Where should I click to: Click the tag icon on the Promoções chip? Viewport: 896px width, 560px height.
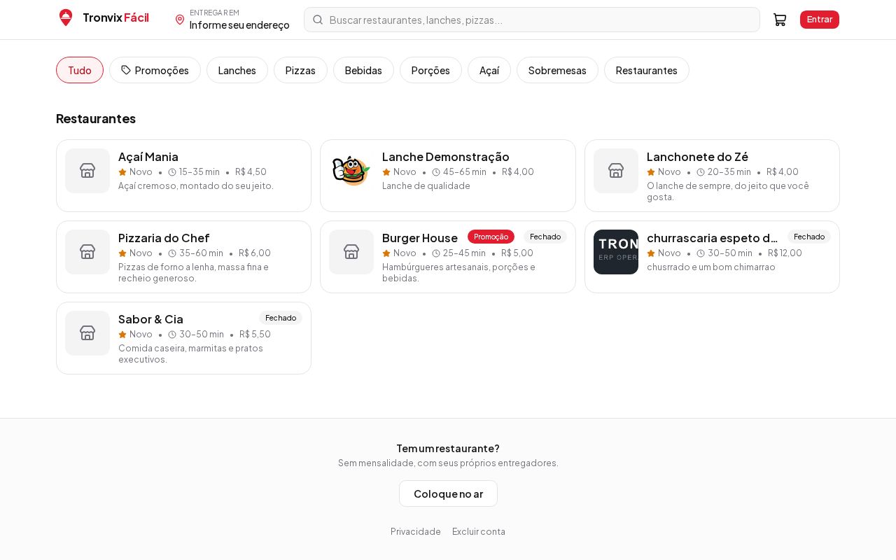pos(126,70)
